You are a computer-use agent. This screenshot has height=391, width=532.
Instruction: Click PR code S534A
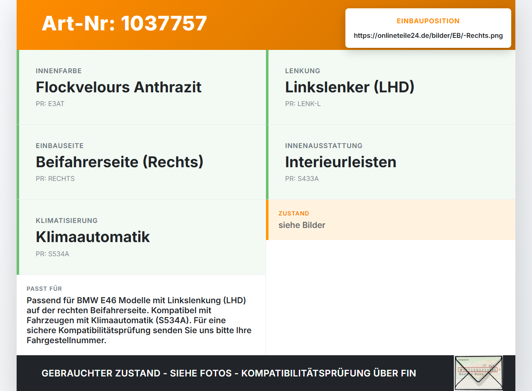click(x=52, y=254)
